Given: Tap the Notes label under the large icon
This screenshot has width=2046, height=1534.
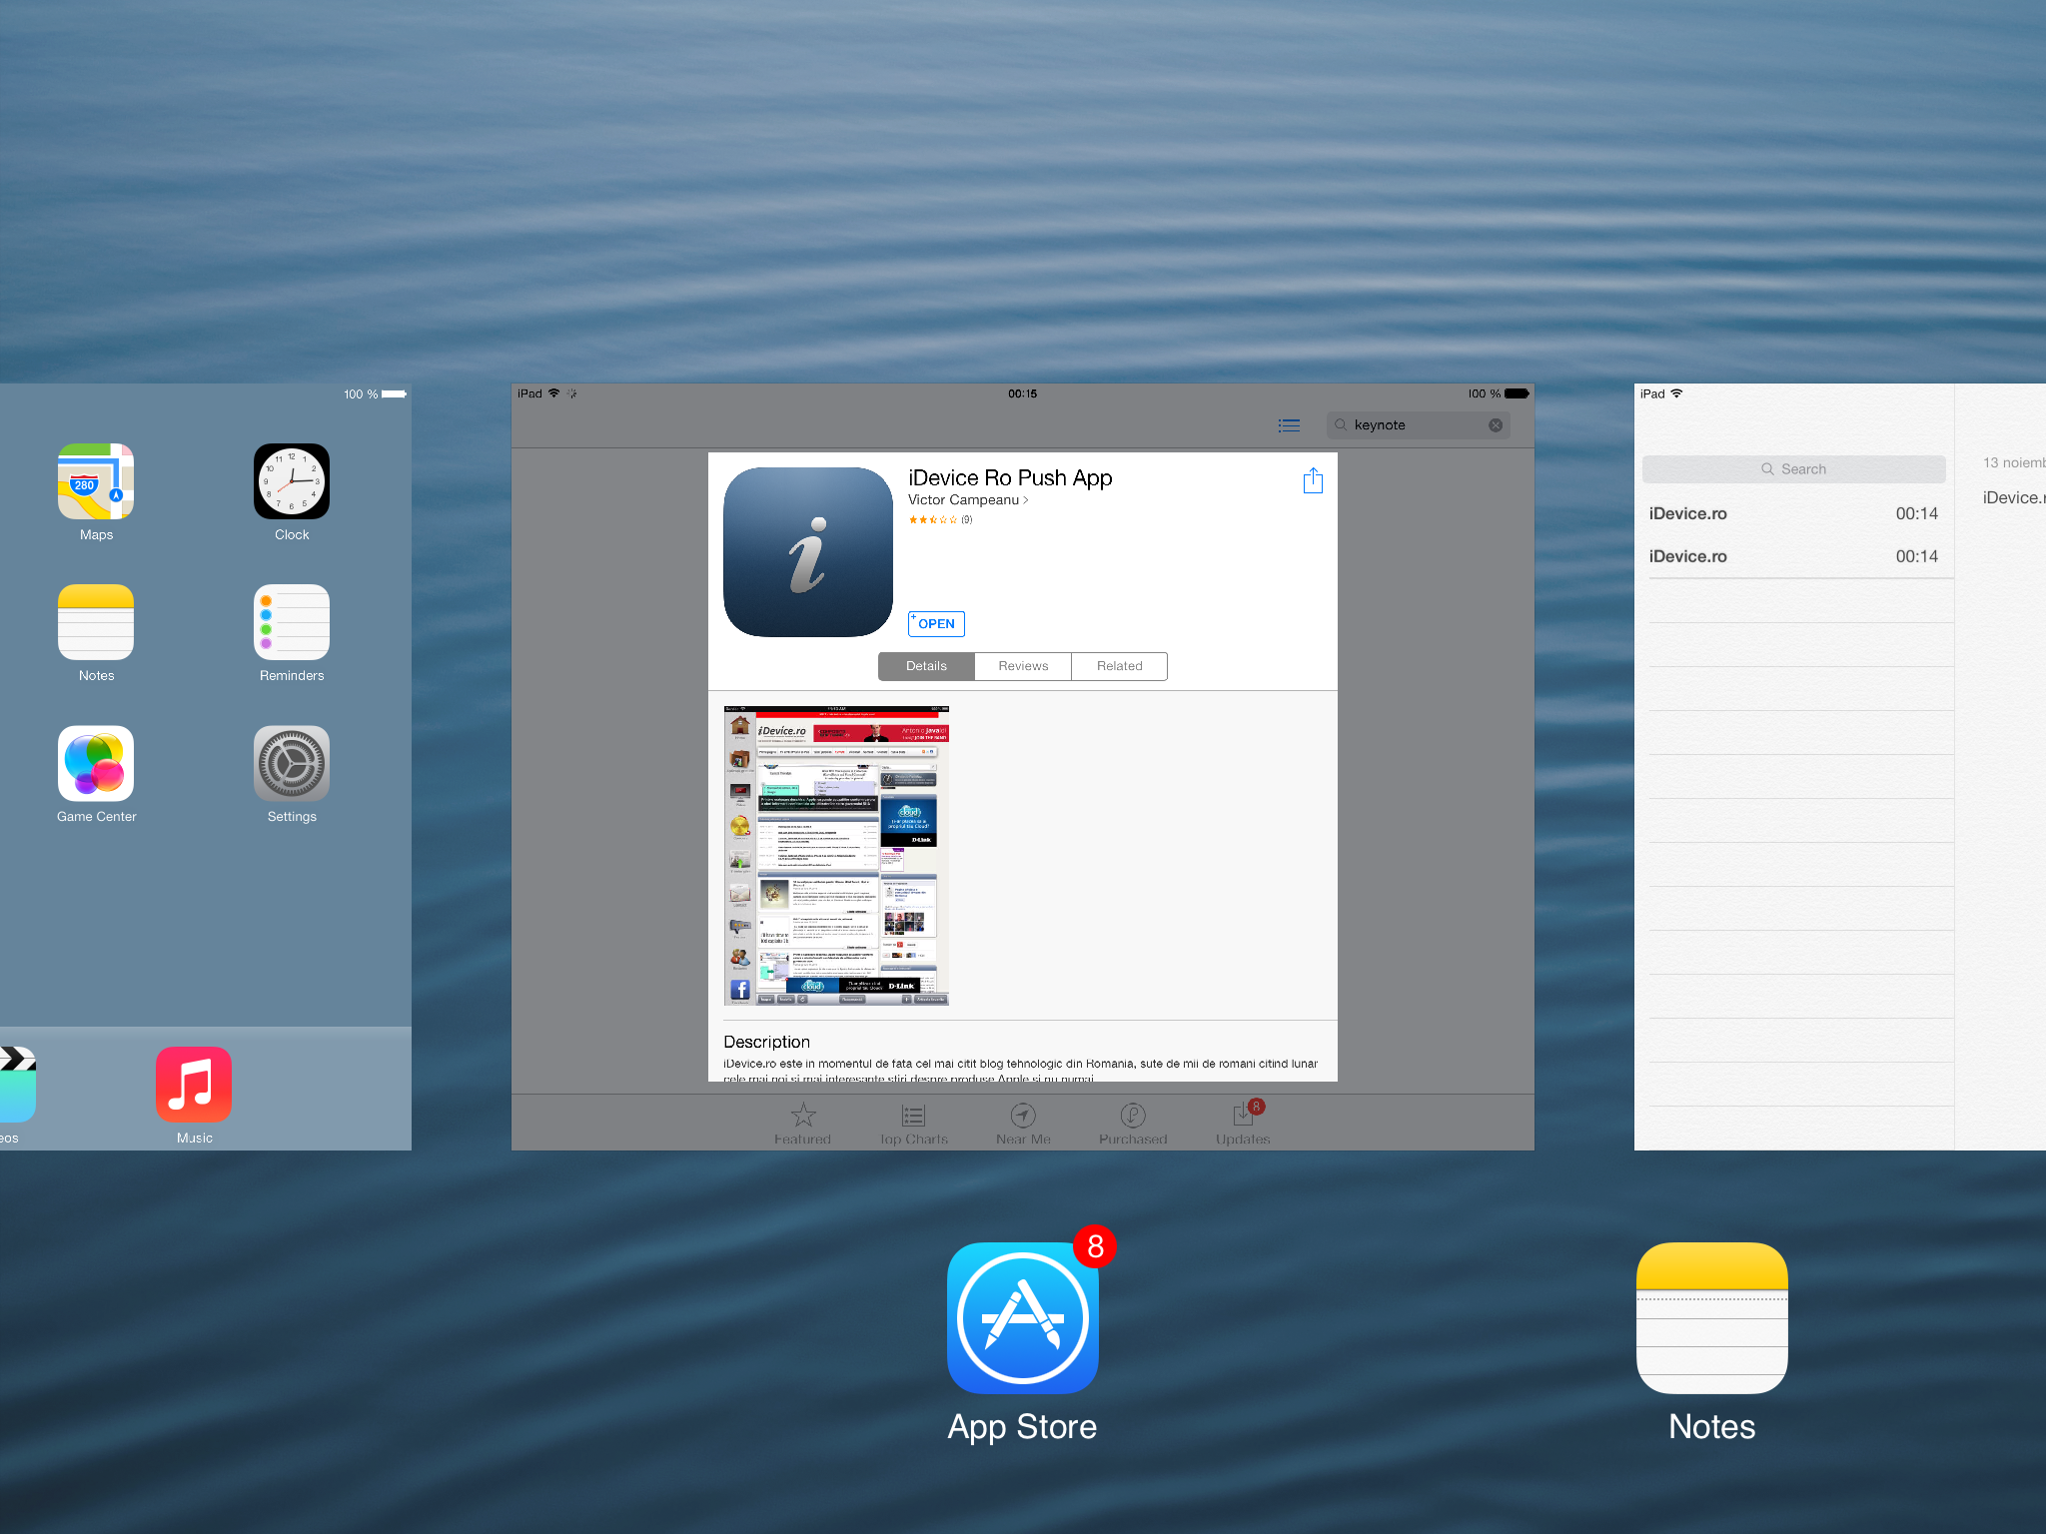Looking at the screenshot, I should [1712, 1427].
